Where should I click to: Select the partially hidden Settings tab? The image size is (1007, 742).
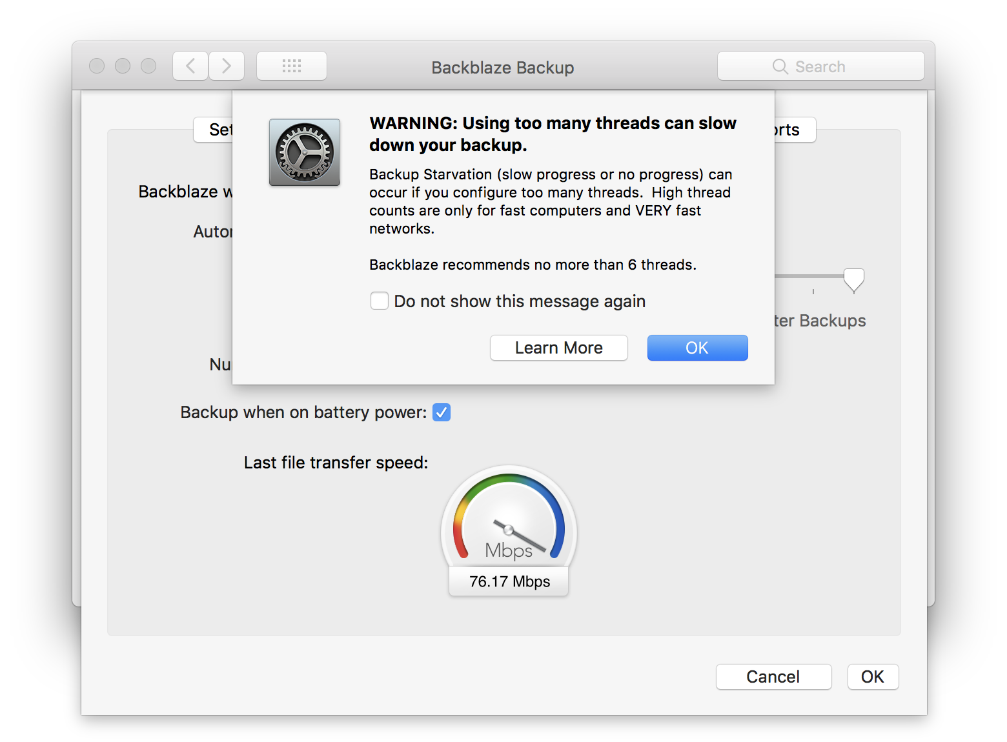coord(214,130)
